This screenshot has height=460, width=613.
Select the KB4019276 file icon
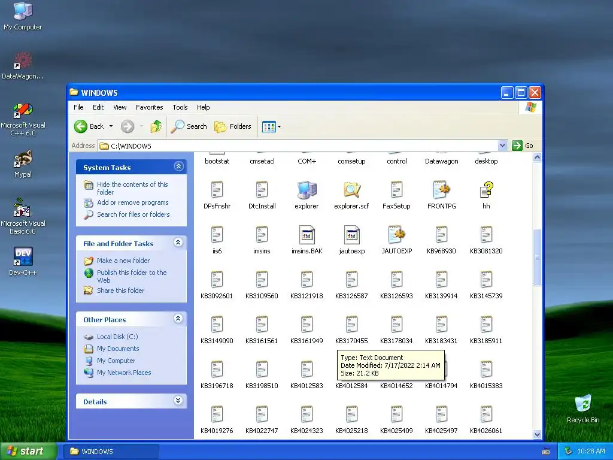pos(217,414)
